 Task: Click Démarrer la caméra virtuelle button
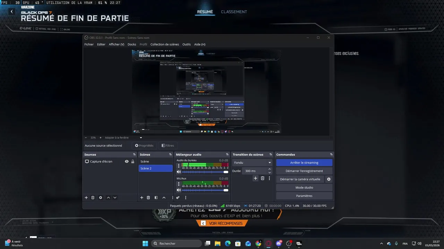300,179
